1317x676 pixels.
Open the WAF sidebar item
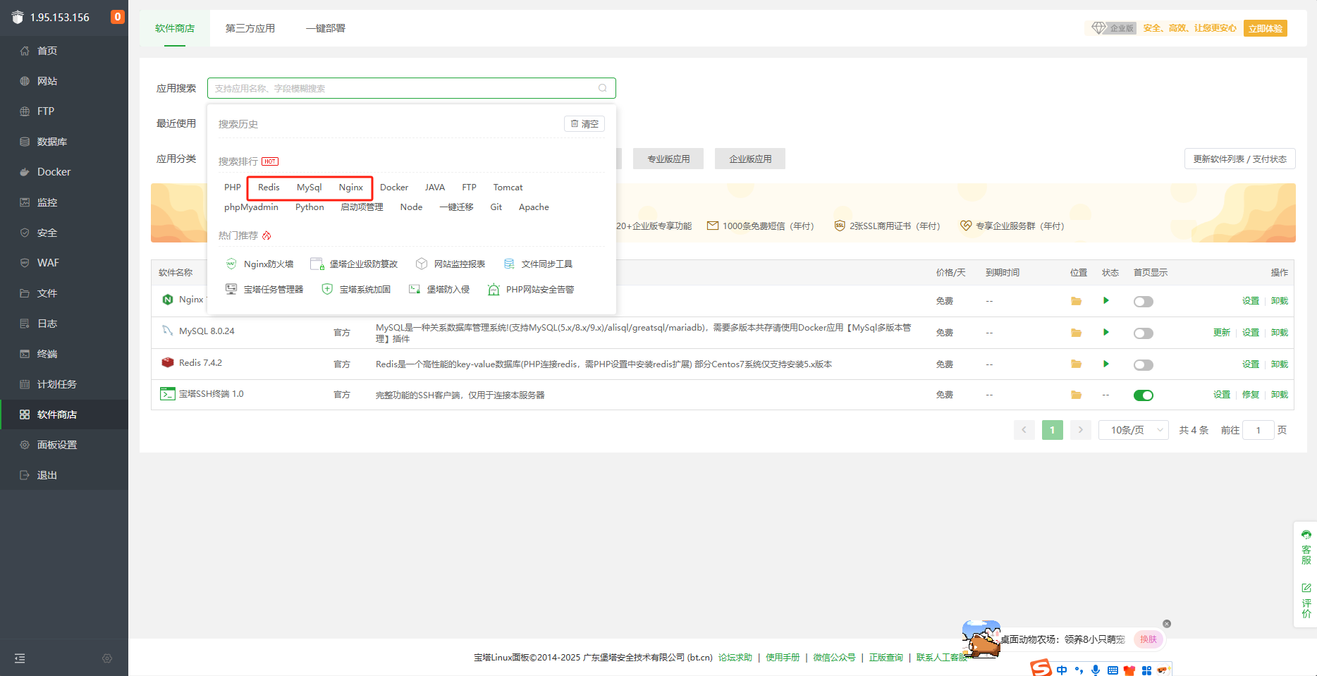coord(63,263)
